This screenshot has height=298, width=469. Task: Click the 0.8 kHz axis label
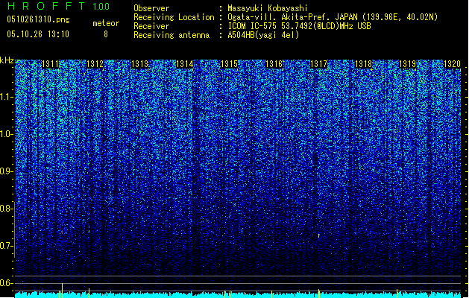point(6,209)
